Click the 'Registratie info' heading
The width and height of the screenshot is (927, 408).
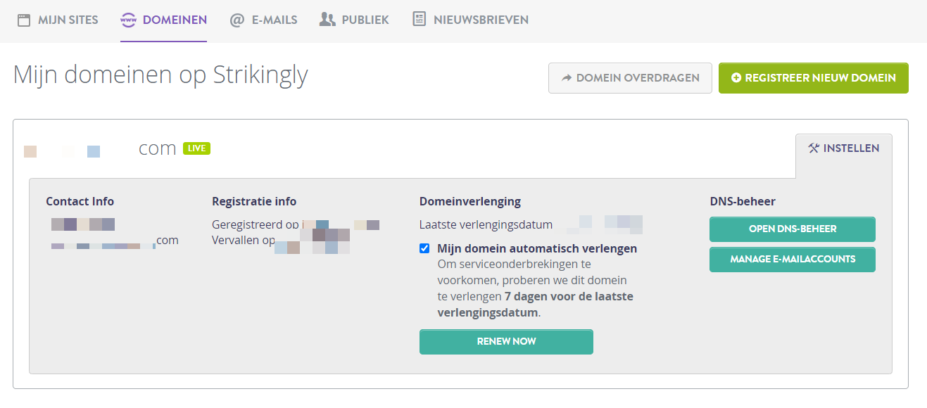tap(254, 201)
